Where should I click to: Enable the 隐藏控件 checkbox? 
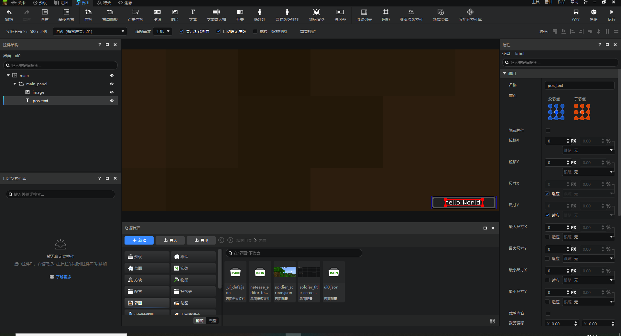coord(548,131)
